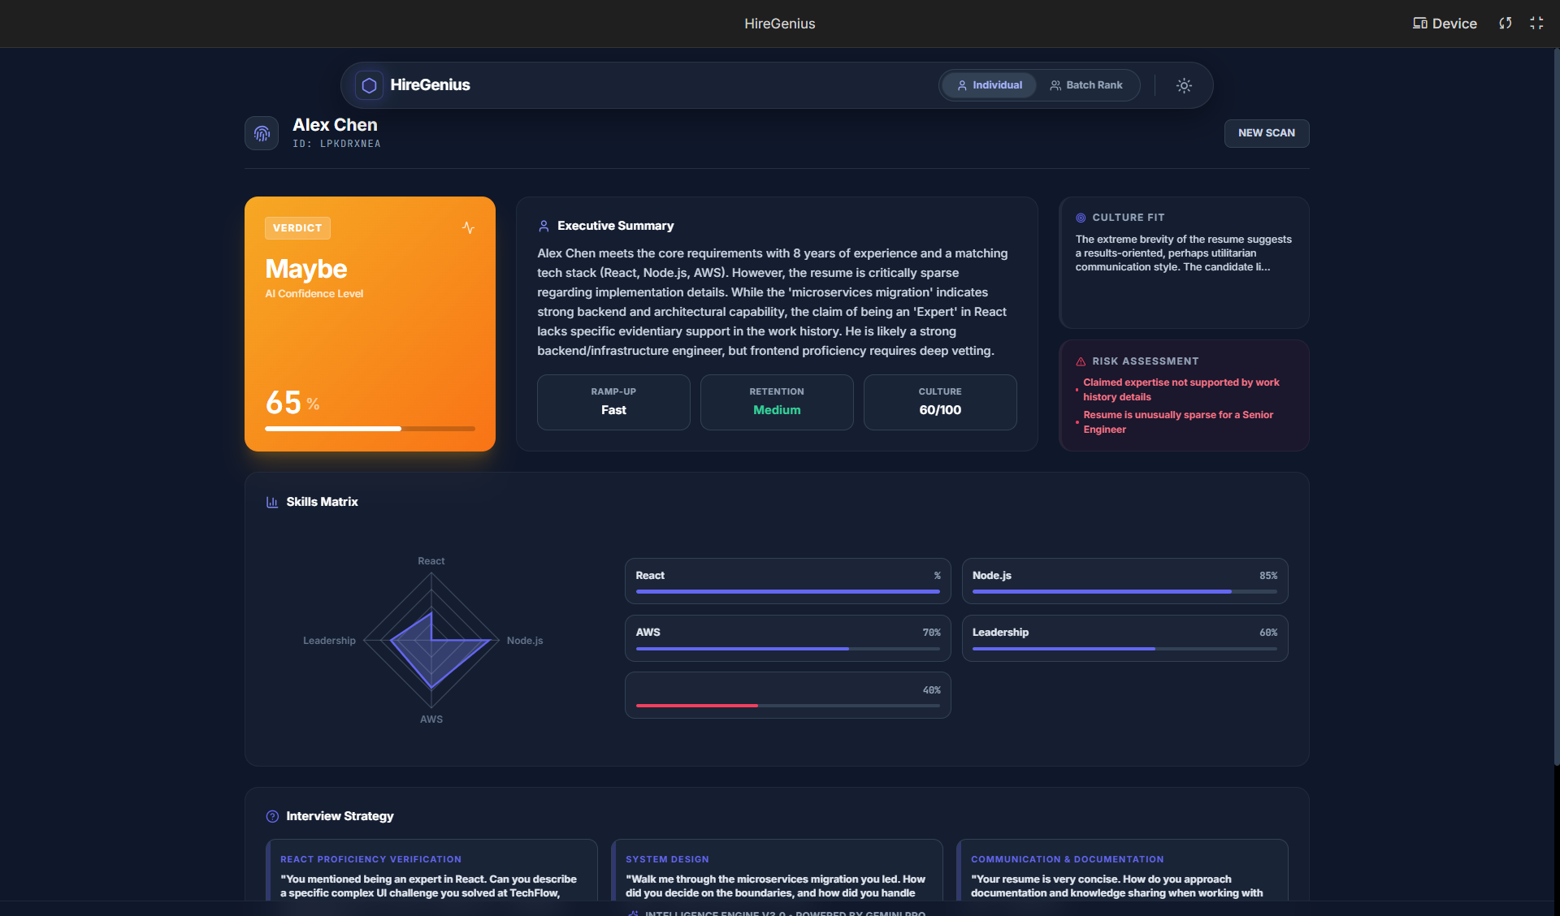1560x916 pixels.
Task: Open the Device selector in top bar
Action: 1445,24
